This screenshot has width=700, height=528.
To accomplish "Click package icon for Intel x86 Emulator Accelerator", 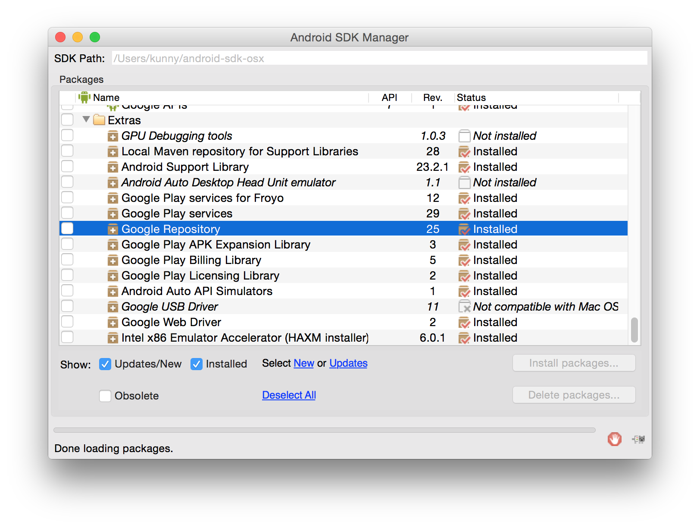I will point(112,338).
